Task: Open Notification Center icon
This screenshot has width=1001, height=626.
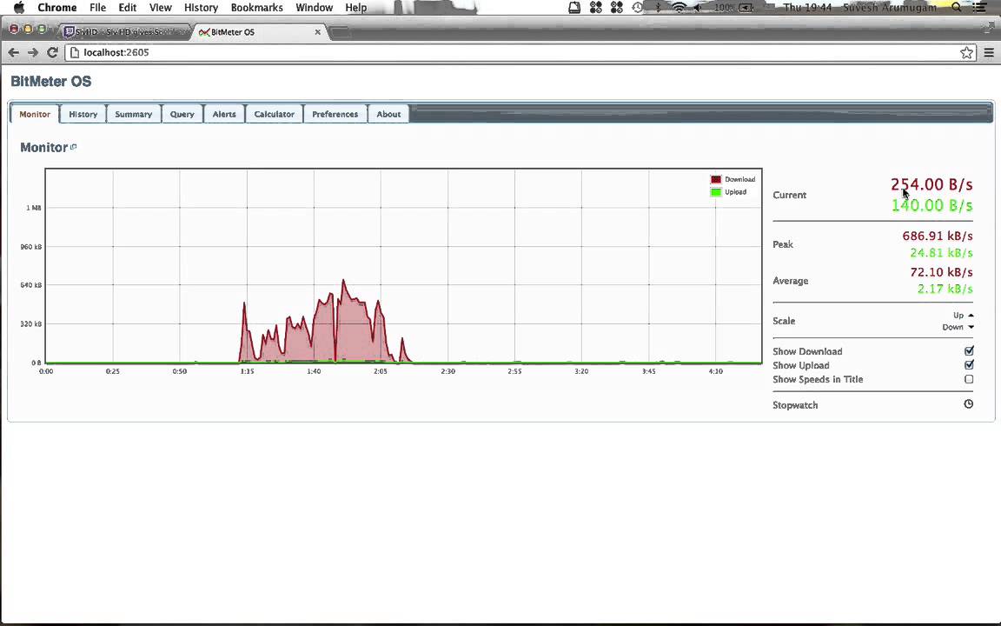Action: pos(979,8)
